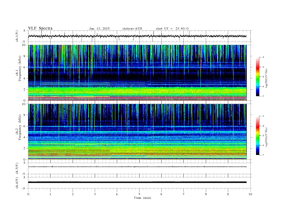The height and width of the screenshot is (218, 282).
Task: Click the "station=ATH" label
Action: tap(132, 28)
